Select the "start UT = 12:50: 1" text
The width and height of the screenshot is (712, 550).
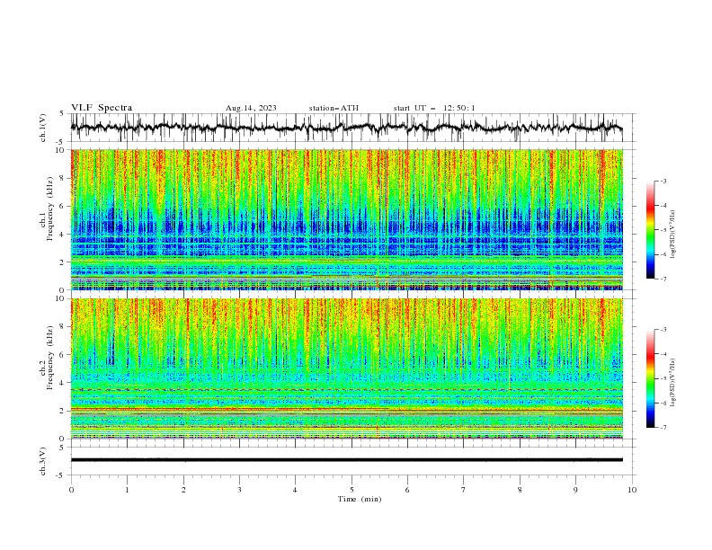(434, 108)
